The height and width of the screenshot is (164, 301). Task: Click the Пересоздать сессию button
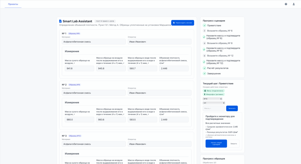(183, 23)
